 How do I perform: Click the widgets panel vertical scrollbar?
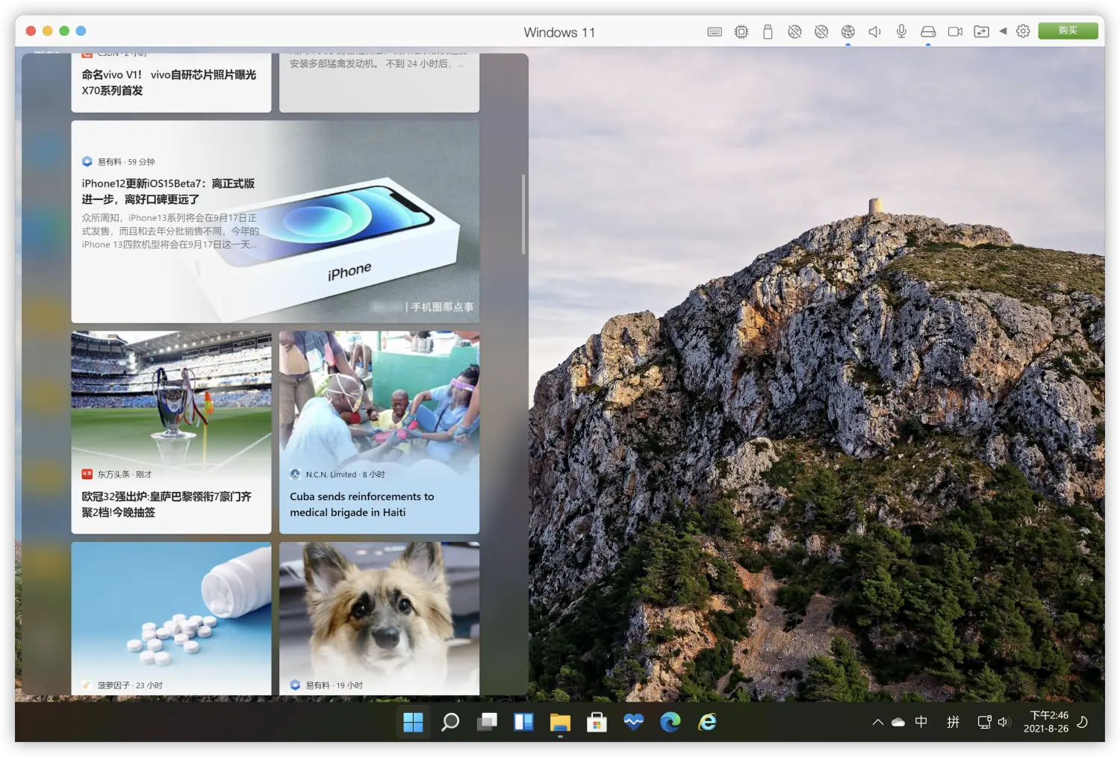tap(523, 214)
